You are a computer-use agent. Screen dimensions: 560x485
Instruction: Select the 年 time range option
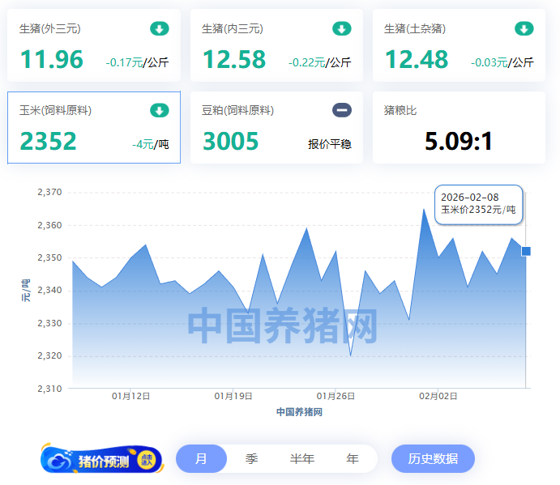pos(352,459)
